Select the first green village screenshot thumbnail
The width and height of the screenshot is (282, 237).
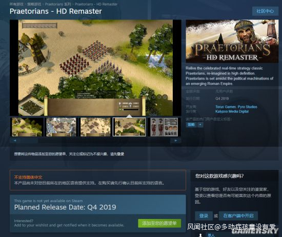(x=27, y=127)
